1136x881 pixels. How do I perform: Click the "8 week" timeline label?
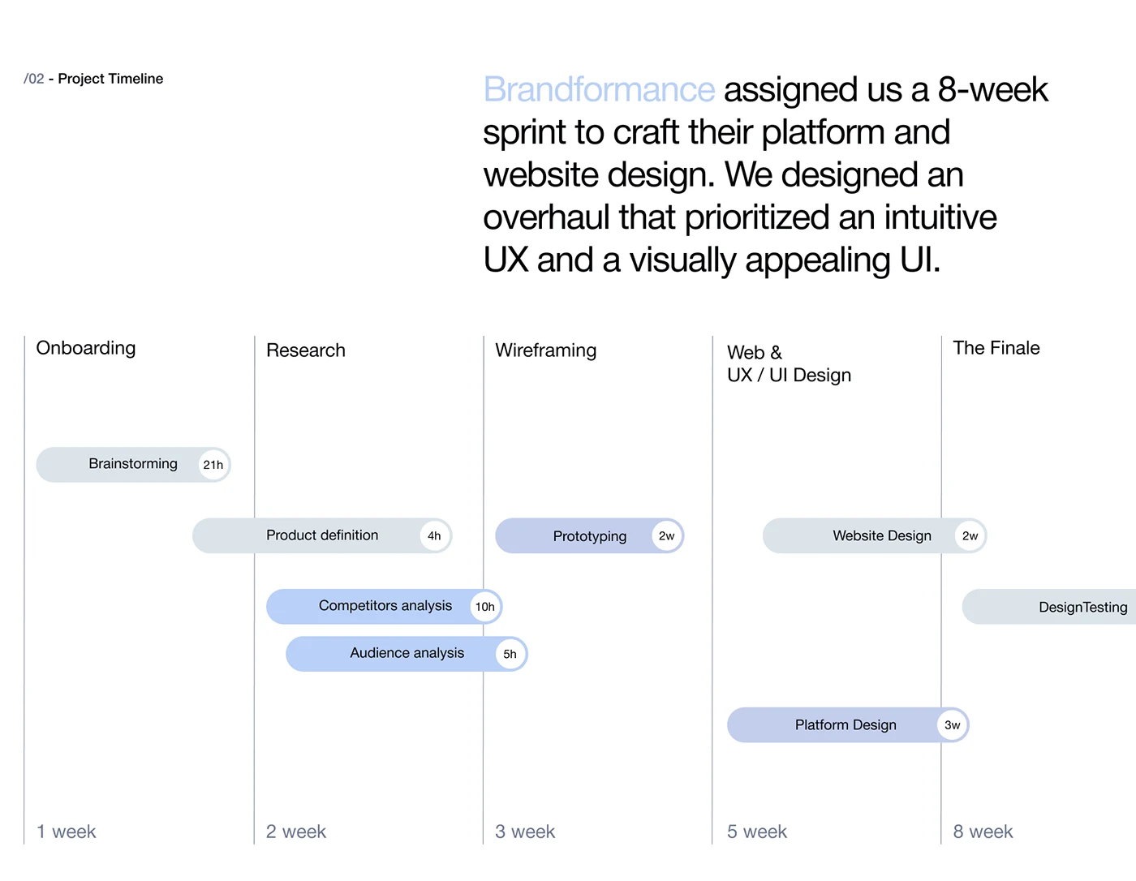tap(983, 832)
